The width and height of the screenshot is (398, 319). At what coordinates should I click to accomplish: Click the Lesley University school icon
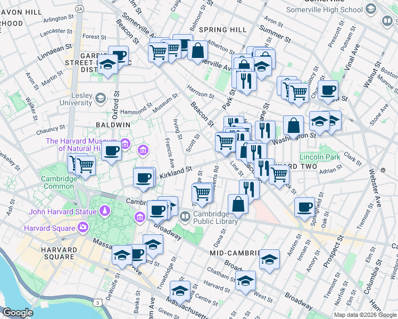(x=101, y=99)
